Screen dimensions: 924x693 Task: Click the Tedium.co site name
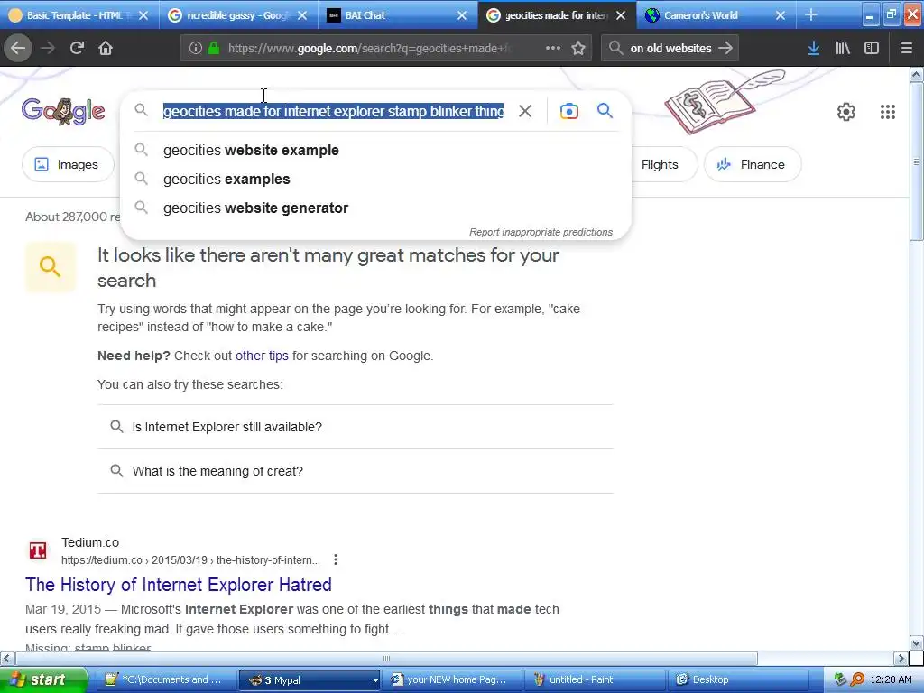point(90,542)
